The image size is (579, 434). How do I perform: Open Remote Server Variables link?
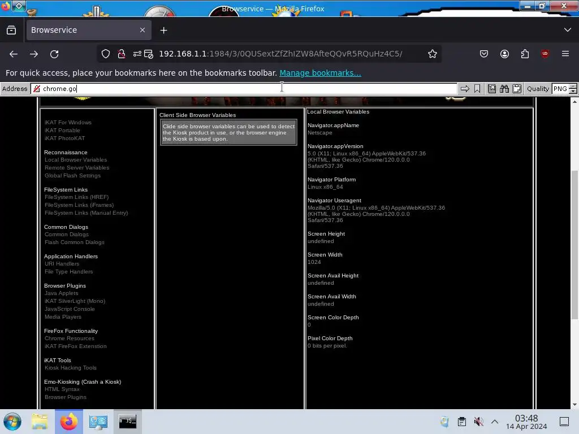click(77, 167)
